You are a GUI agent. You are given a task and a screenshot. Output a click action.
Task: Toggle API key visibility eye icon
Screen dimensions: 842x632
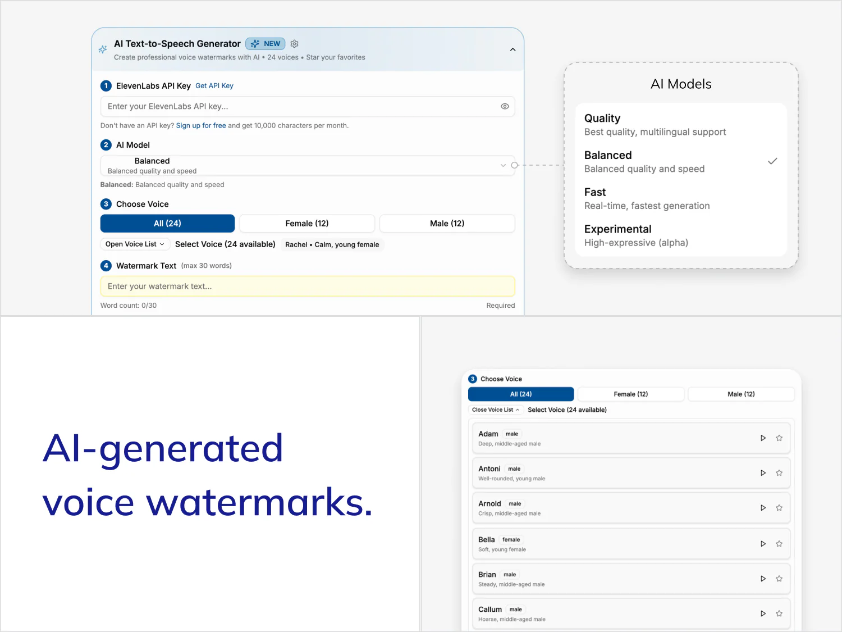tap(505, 106)
